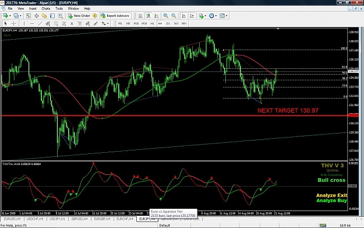364x228 pixels.
Task: Open the Templates dropdown
Action: click(223, 16)
